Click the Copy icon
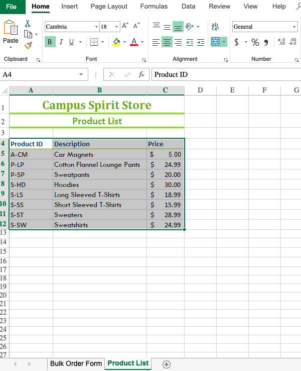This screenshot has width=301, height=371. point(28,34)
